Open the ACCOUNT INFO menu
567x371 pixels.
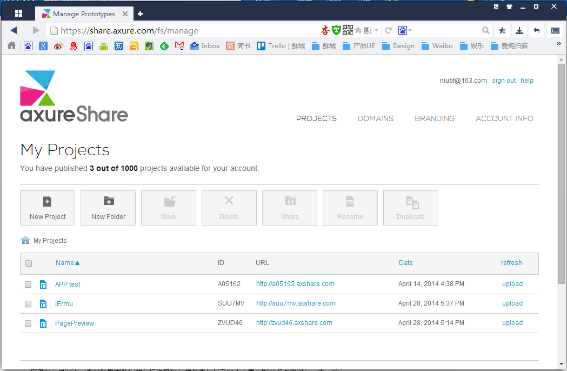(x=504, y=118)
